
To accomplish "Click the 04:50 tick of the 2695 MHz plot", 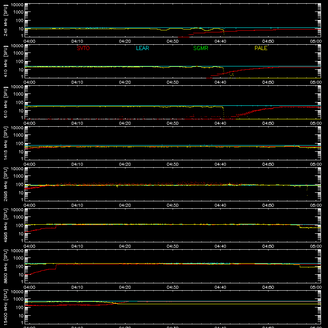I will click(x=268, y=205).
